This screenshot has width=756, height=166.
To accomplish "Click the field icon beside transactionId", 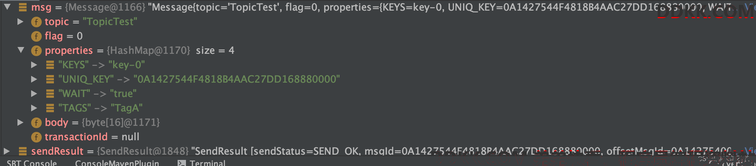I will point(36,137).
